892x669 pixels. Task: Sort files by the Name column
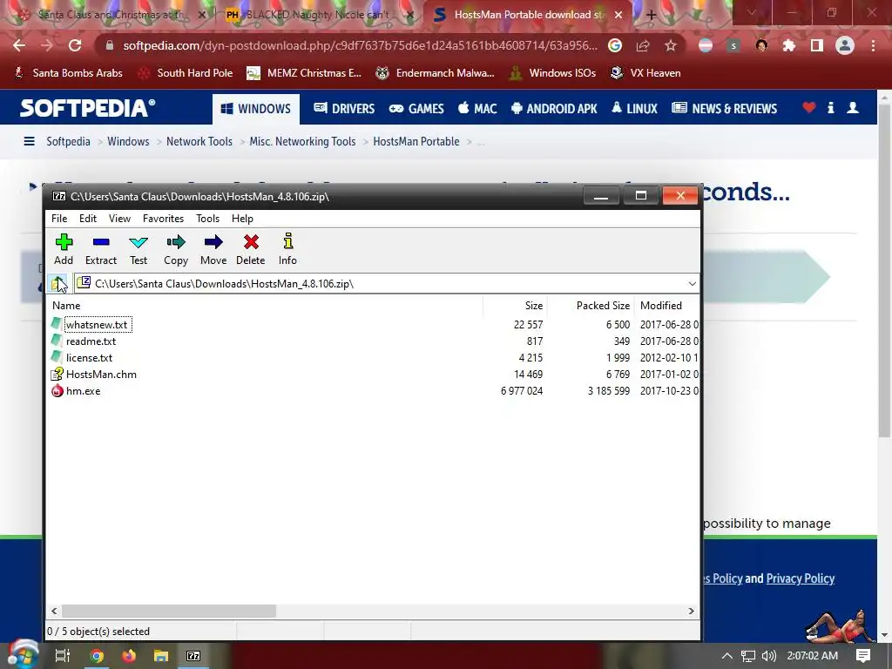pos(265,306)
